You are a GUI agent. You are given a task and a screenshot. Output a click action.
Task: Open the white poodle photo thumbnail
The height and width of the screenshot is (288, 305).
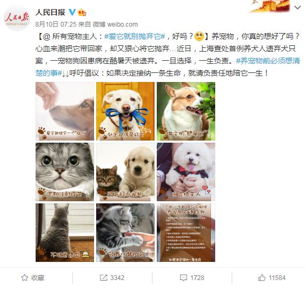(186, 172)
